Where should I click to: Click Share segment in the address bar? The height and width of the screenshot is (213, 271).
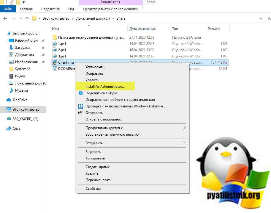point(121,18)
